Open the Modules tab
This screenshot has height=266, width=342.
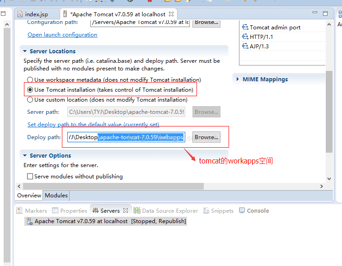pyautogui.click(x=56, y=196)
